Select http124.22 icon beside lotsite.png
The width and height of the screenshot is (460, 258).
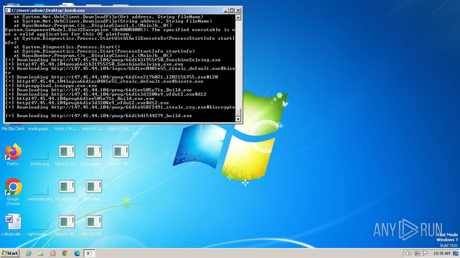coord(67,154)
